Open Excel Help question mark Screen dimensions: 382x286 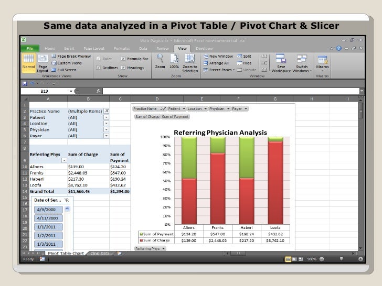(x=338, y=48)
